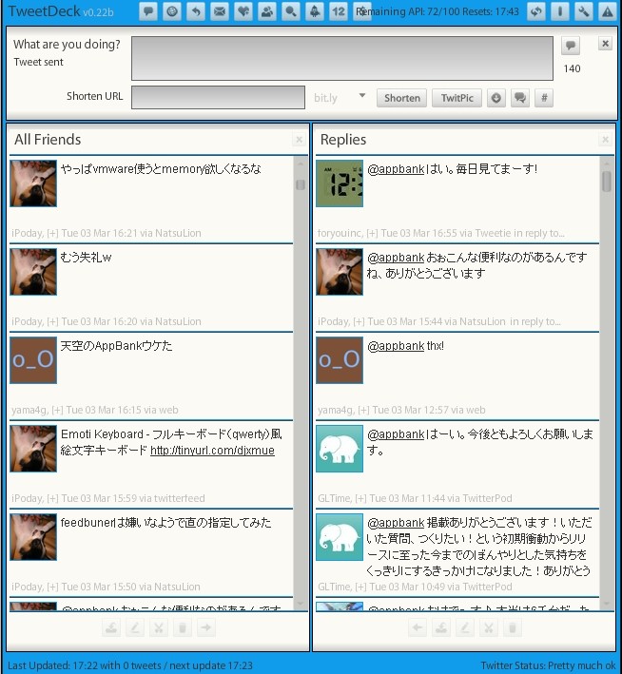The height and width of the screenshot is (674, 622).
Task: Move Replies column left with arrow
Action: coord(418,627)
